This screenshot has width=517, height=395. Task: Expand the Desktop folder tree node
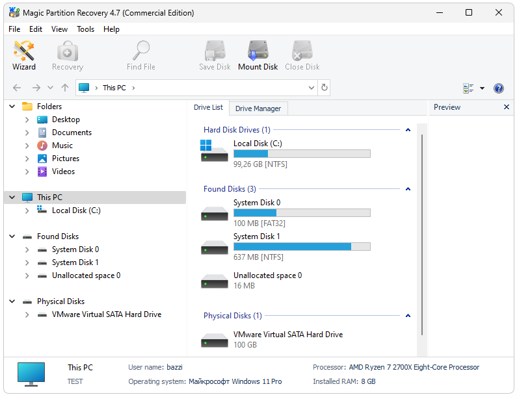pyautogui.click(x=27, y=120)
